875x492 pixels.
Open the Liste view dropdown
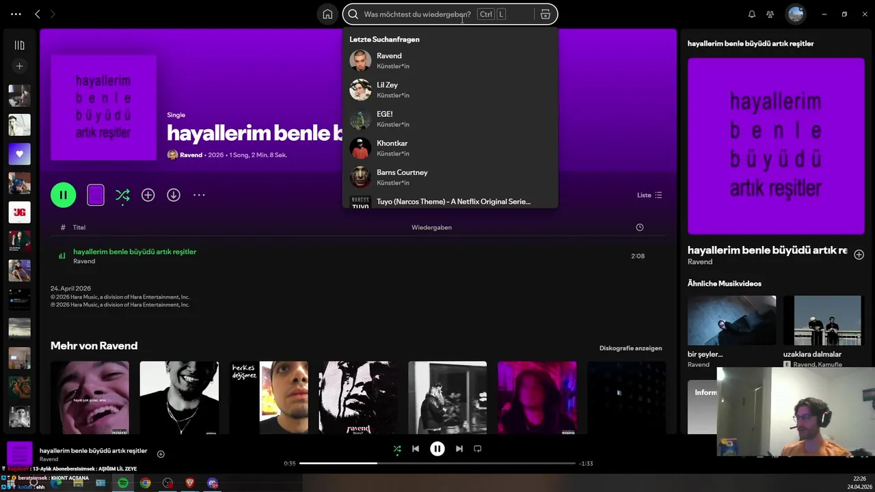point(649,195)
